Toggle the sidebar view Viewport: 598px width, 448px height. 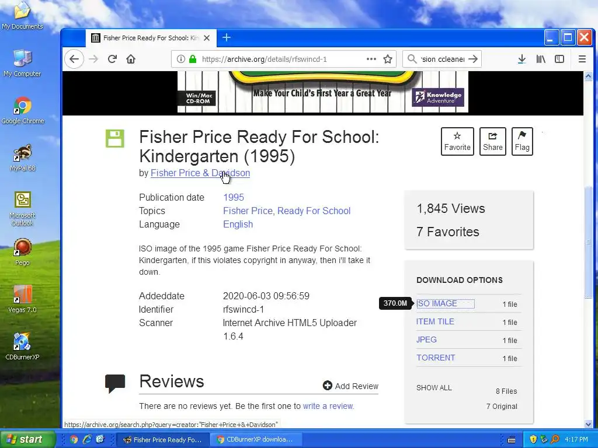point(559,59)
